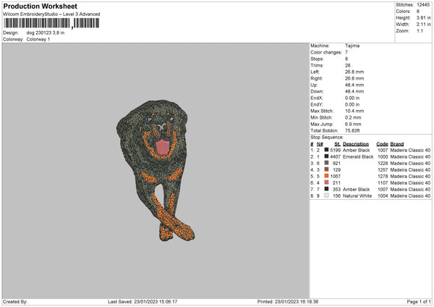Click the embroidered dog design preview

[156, 170]
